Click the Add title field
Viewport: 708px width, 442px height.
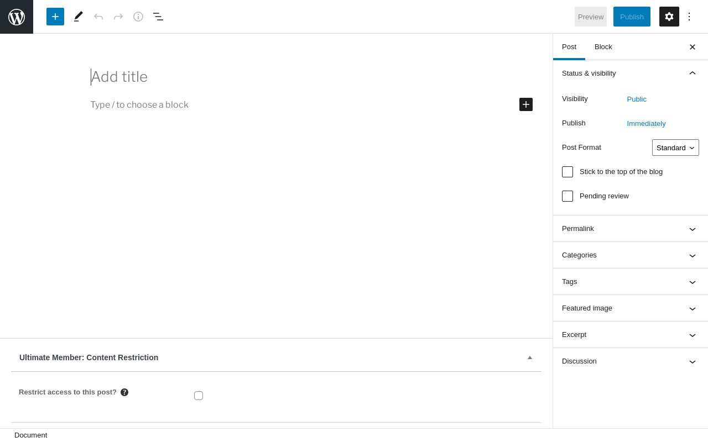(x=221, y=77)
